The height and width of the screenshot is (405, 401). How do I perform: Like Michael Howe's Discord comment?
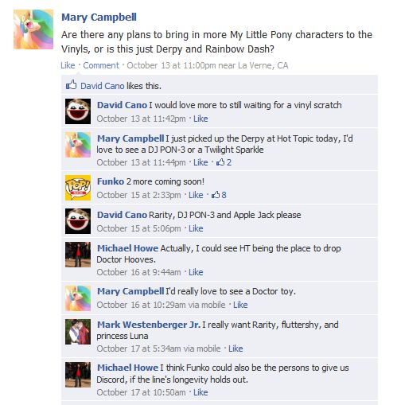(200, 392)
